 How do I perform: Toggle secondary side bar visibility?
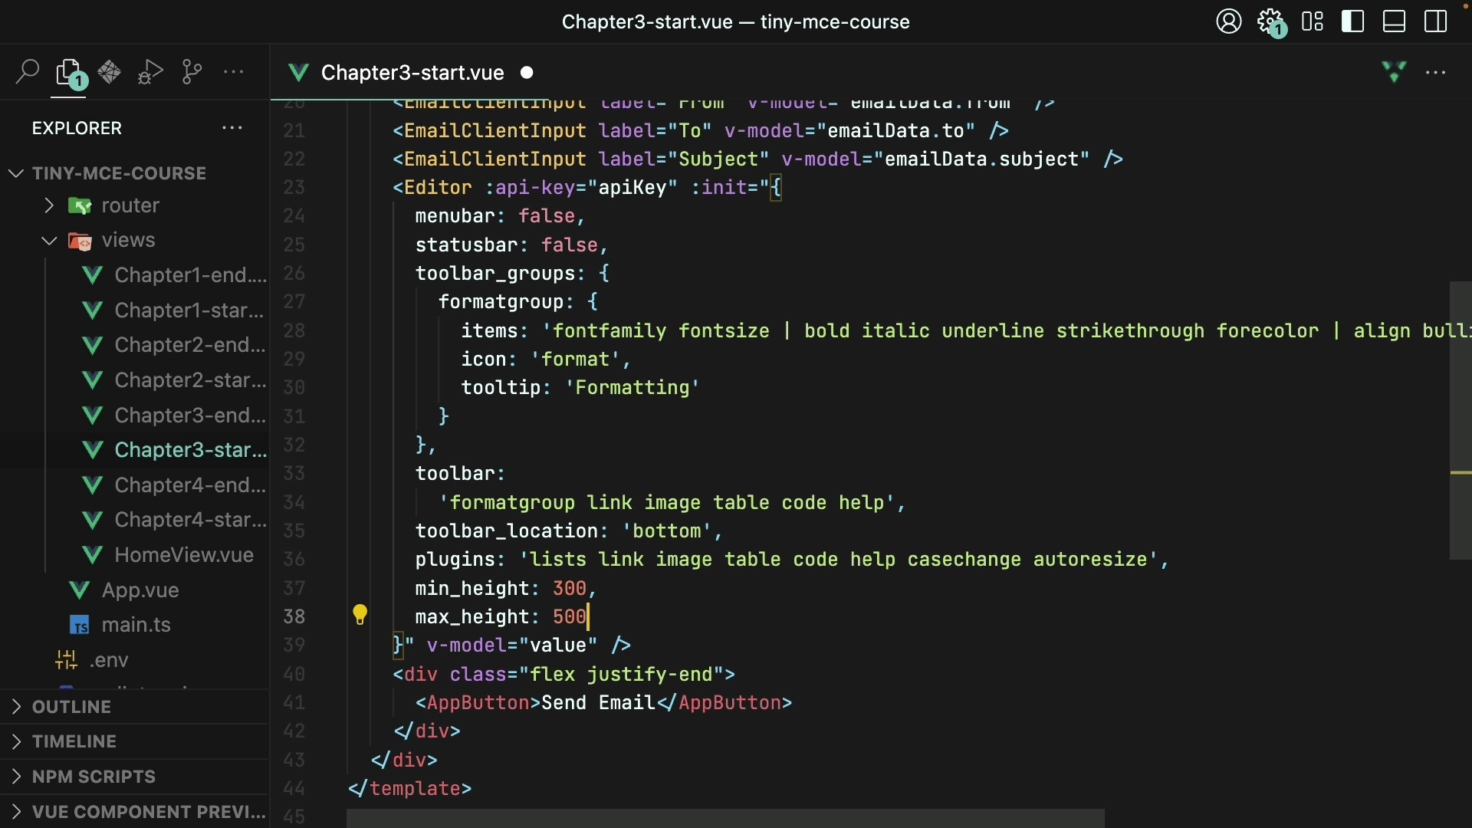click(1435, 21)
